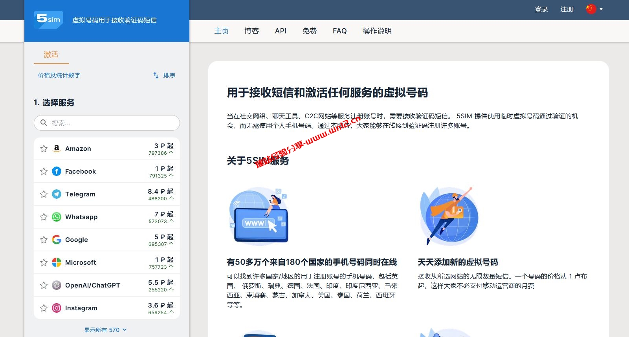Viewport: 629px width, 337px height.
Task: Favorite Facebook with its star icon
Action: [44, 171]
